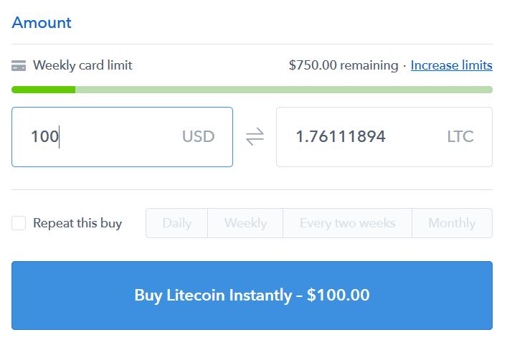
Task: Click the Weekly card limit label
Action: pyautogui.click(x=82, y=65)
